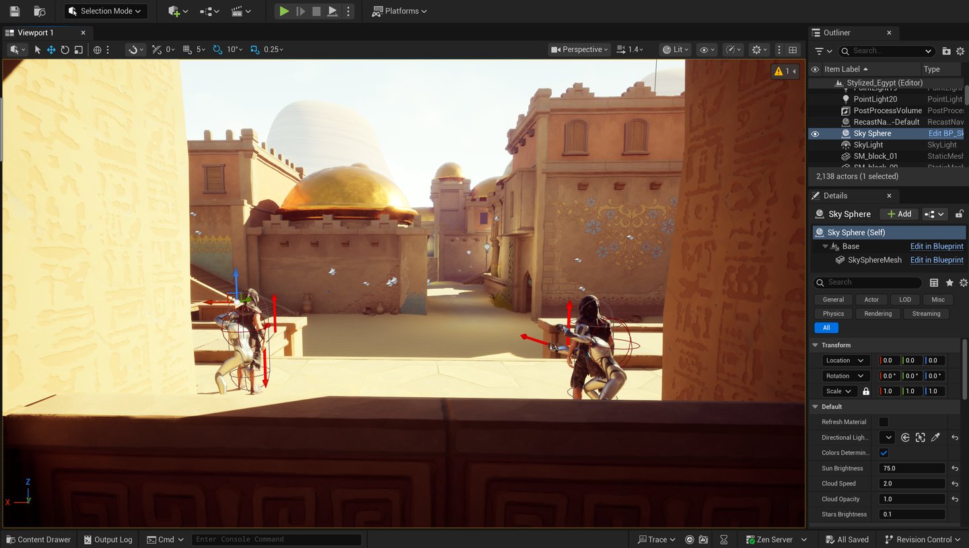Select PostProcessVolume in the Outliner

(x=888, y=111)
